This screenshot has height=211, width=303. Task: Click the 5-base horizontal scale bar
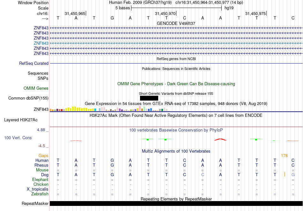[176, 8]
